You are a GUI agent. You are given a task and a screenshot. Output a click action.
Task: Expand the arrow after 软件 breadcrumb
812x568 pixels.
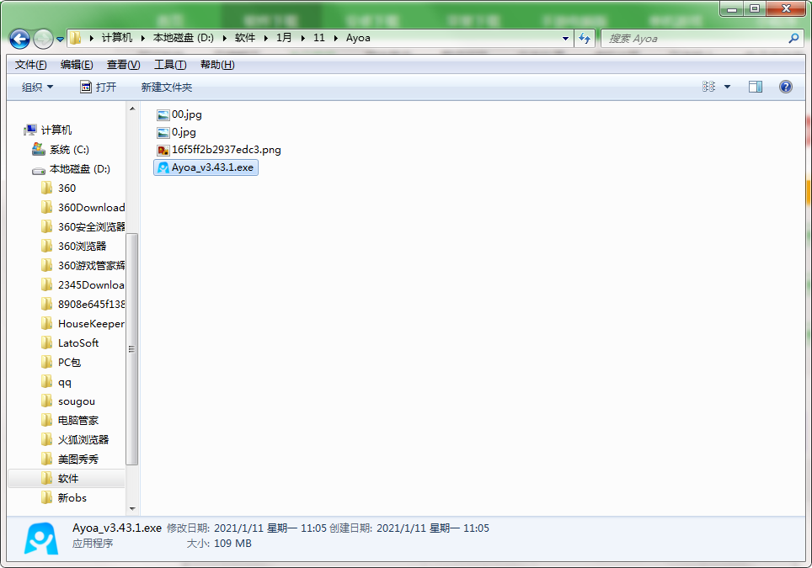click(x=265, y=38)
